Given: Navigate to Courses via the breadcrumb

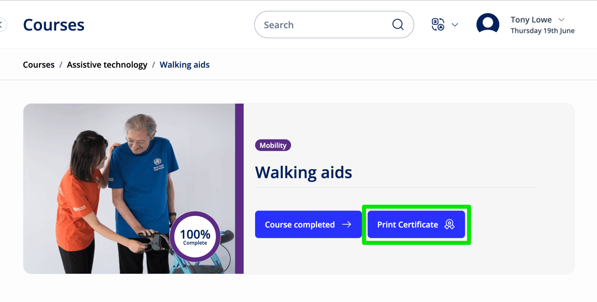Looking at the screenshot, I should pos(38,64).
